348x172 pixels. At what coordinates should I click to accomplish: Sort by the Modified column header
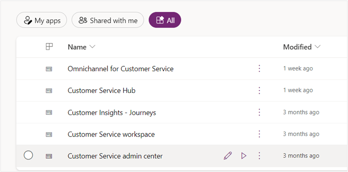click(302, 47)
